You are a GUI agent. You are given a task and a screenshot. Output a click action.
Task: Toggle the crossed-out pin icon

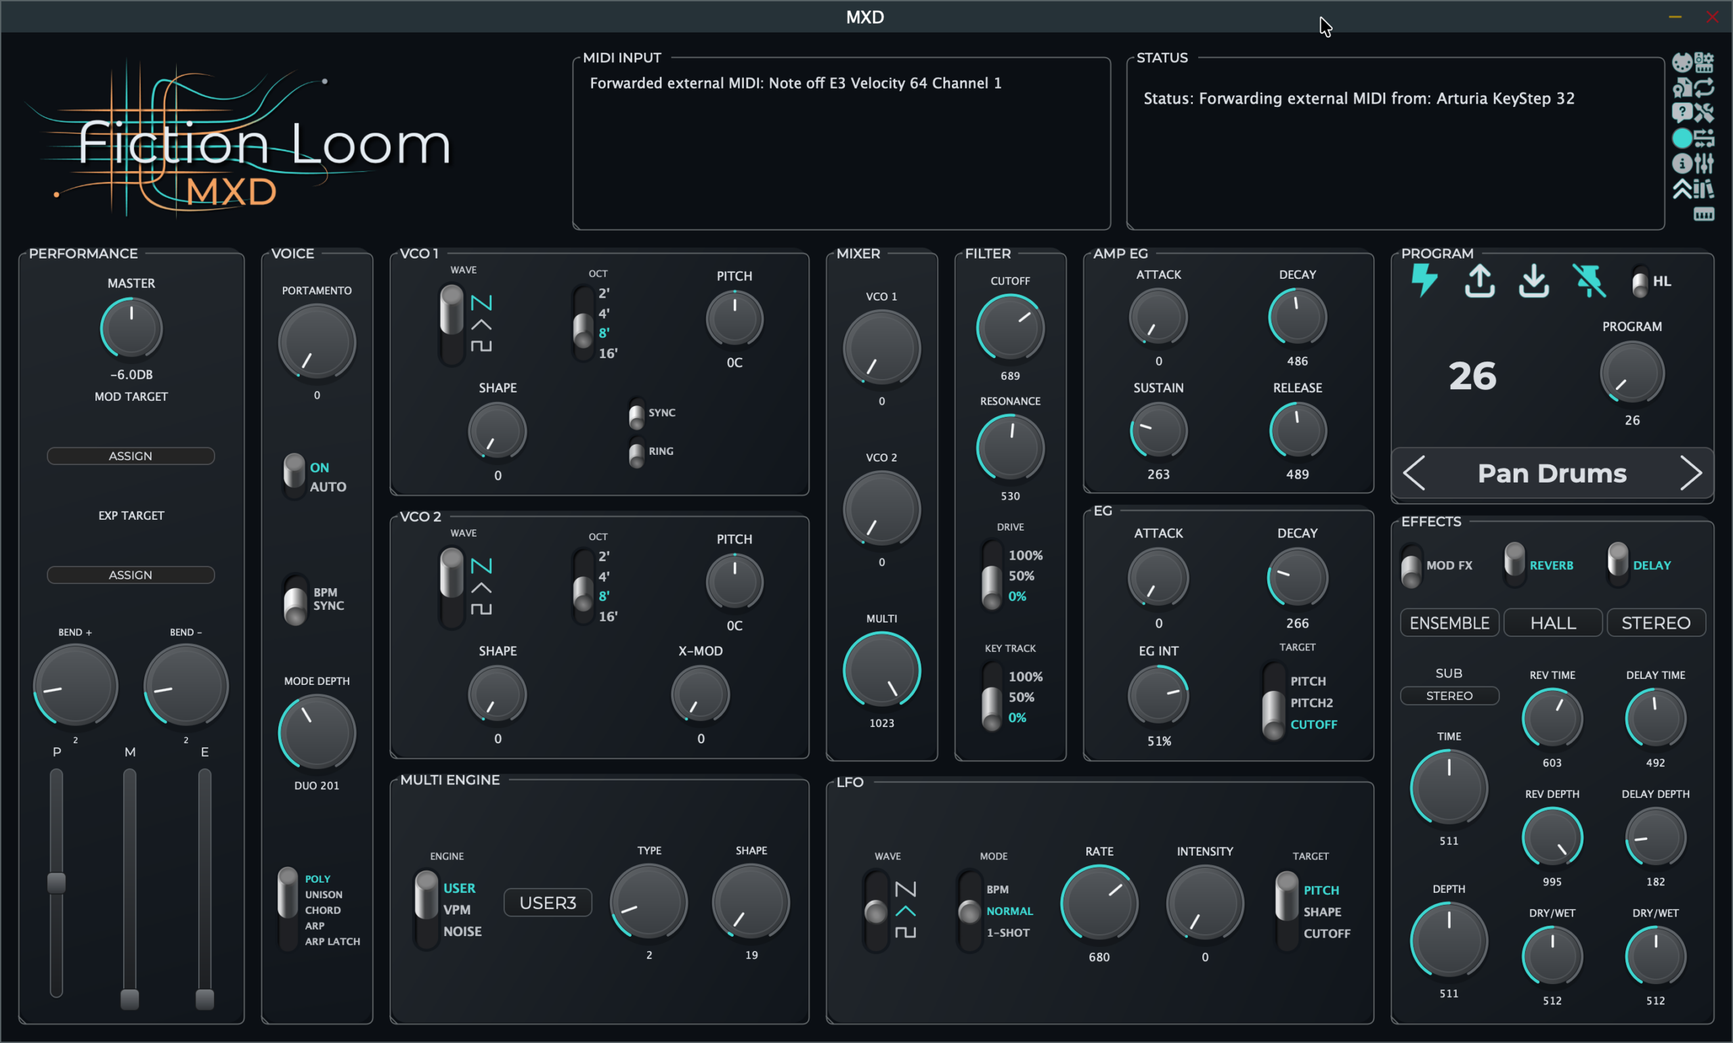pos(1588,280)
